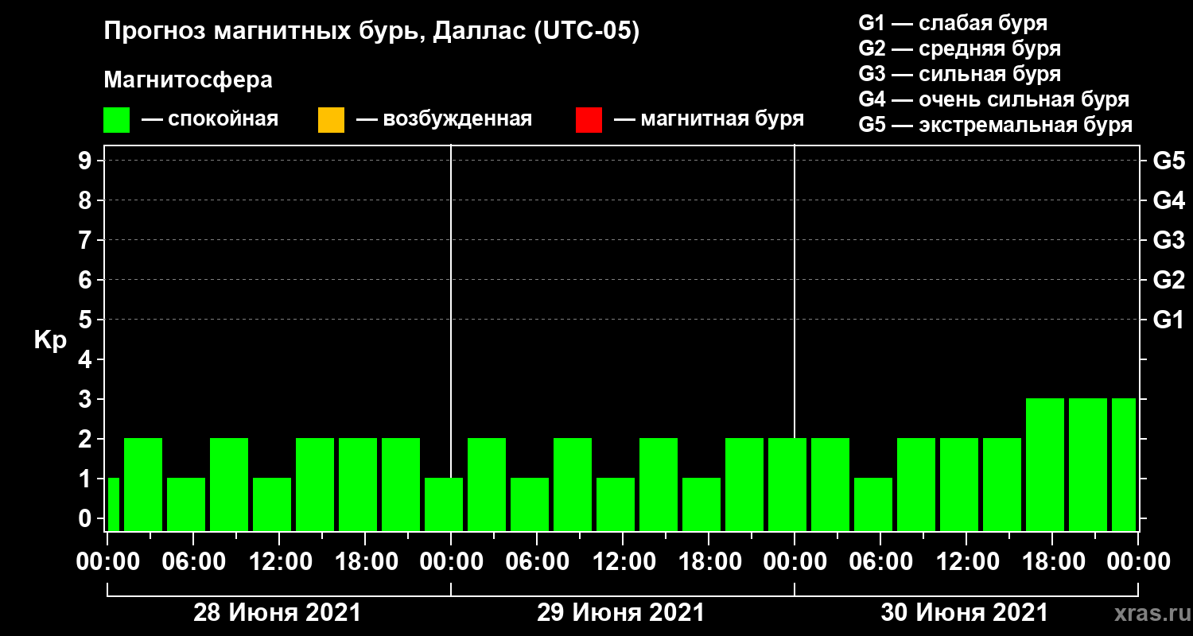Click the '30 Июня 2021' date label
The height and width of the screenshot is (636, 1193).
(965, 613)
